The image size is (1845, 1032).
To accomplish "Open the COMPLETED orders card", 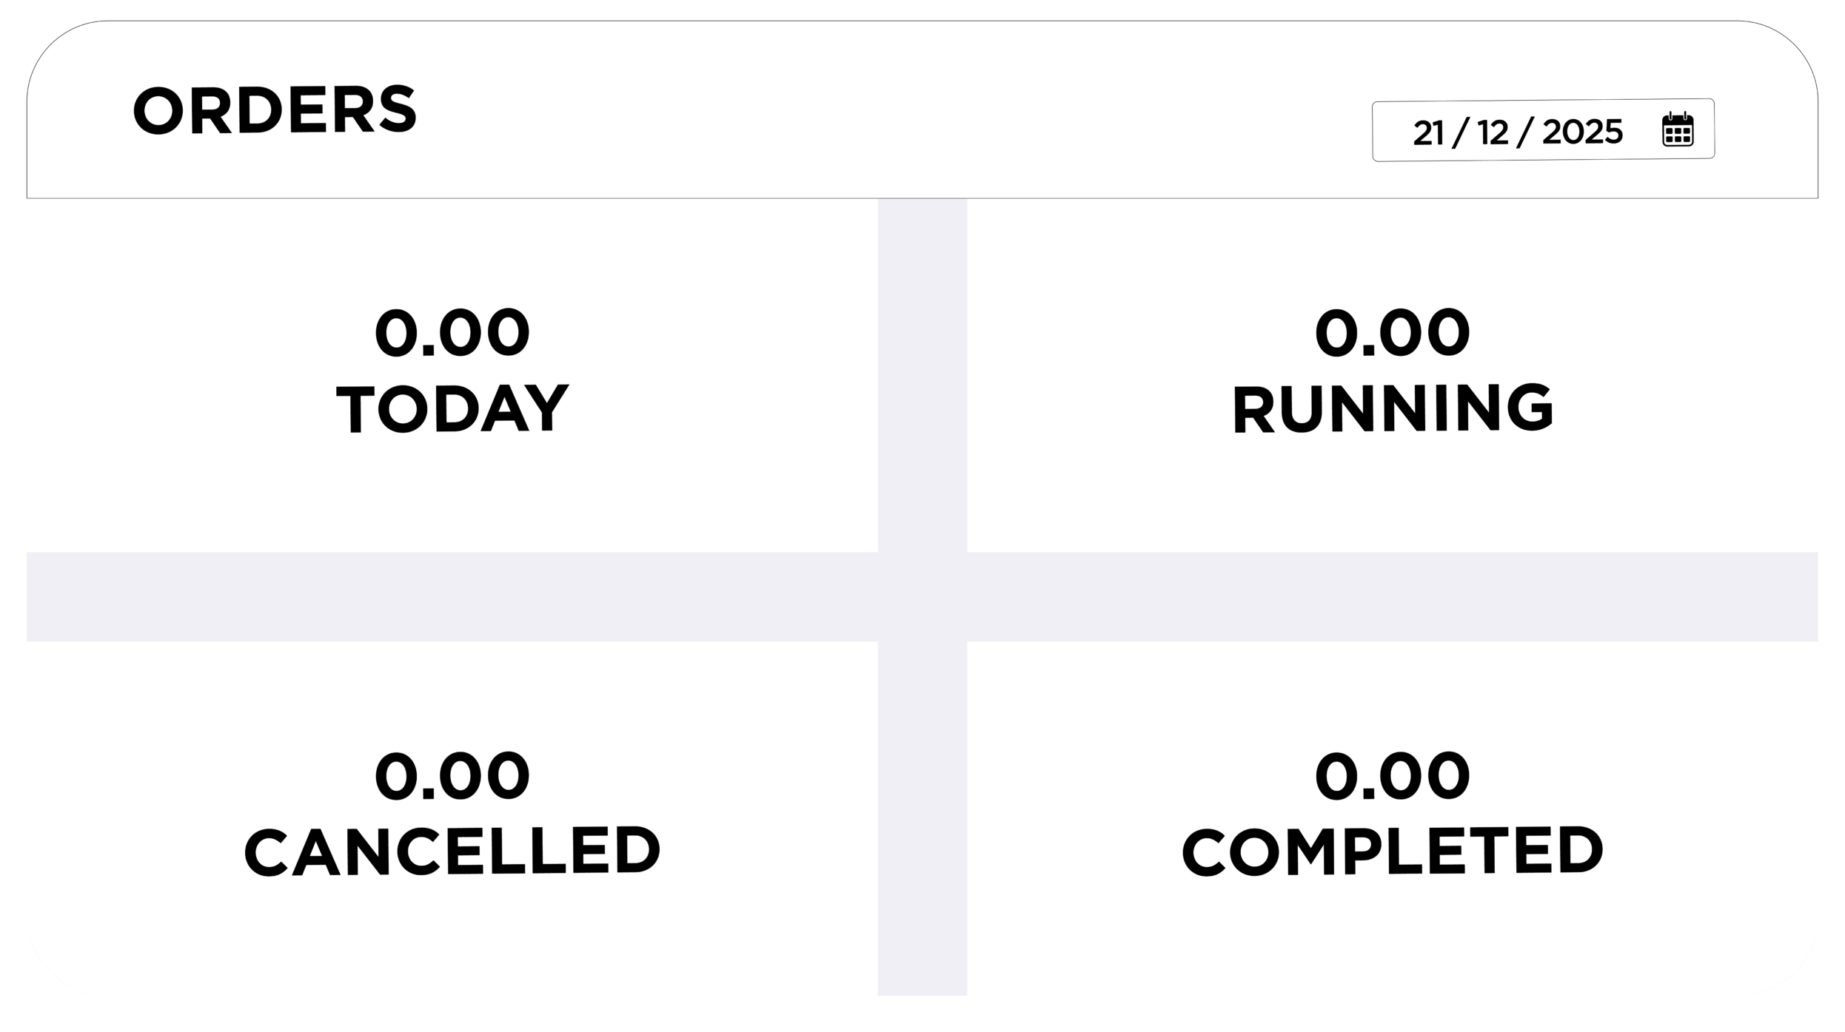I will point(1392,925).
